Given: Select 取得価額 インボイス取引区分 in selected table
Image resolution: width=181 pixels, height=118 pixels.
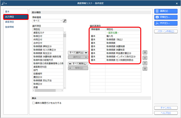Looking at the screenshot, I should [x=115, y=57].
